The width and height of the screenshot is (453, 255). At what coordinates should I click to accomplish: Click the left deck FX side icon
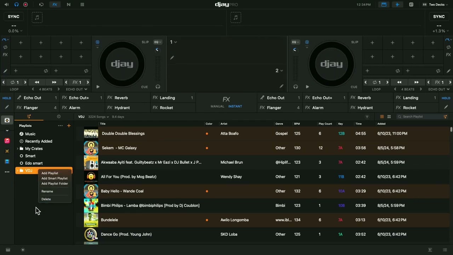5,55
